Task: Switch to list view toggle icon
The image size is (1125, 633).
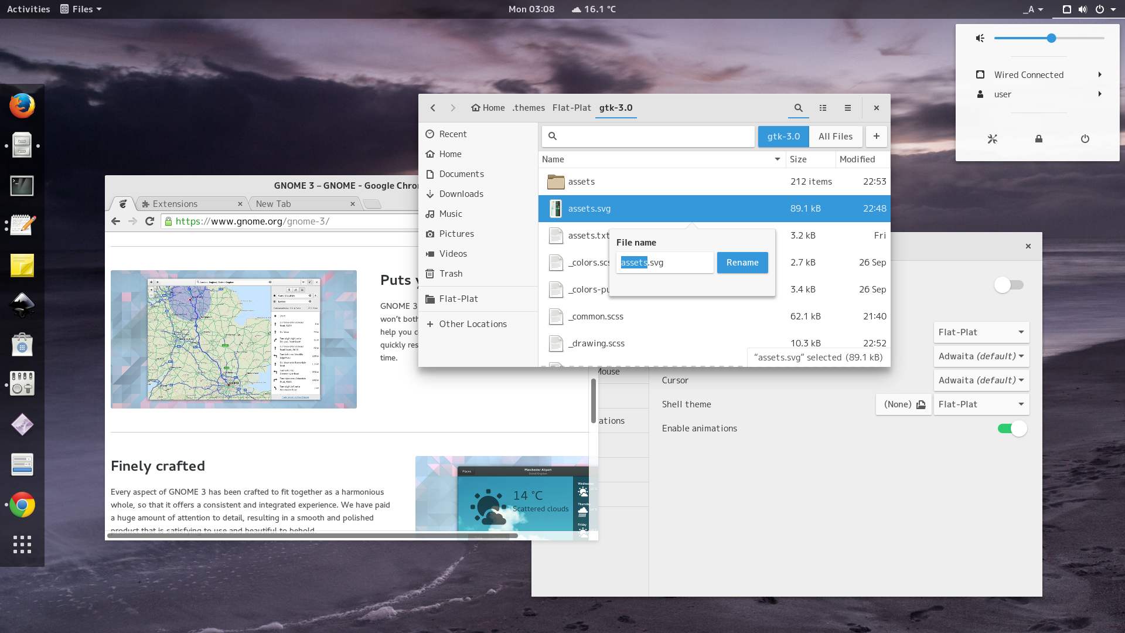Action: pyautogui.click(x=823, y=108)
